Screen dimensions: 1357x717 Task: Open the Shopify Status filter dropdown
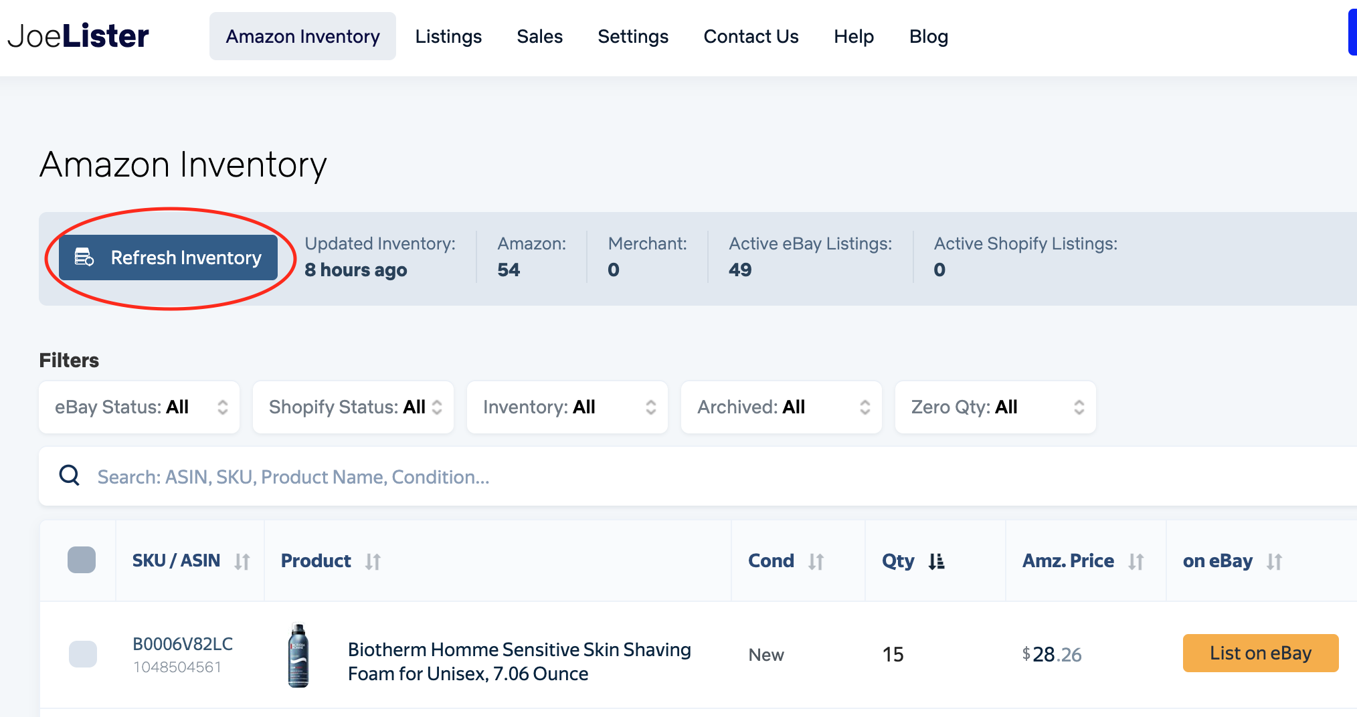click(353, 407)
